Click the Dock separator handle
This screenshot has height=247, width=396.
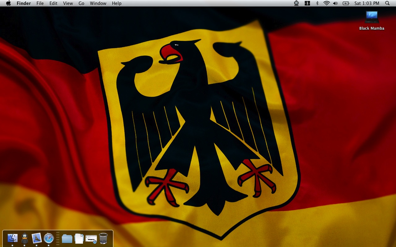[58, 238]
